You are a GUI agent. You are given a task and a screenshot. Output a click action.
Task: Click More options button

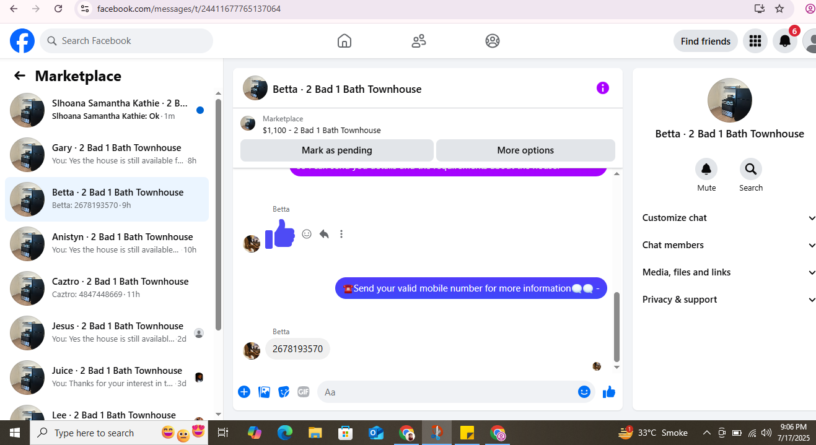tap(525, 150)
